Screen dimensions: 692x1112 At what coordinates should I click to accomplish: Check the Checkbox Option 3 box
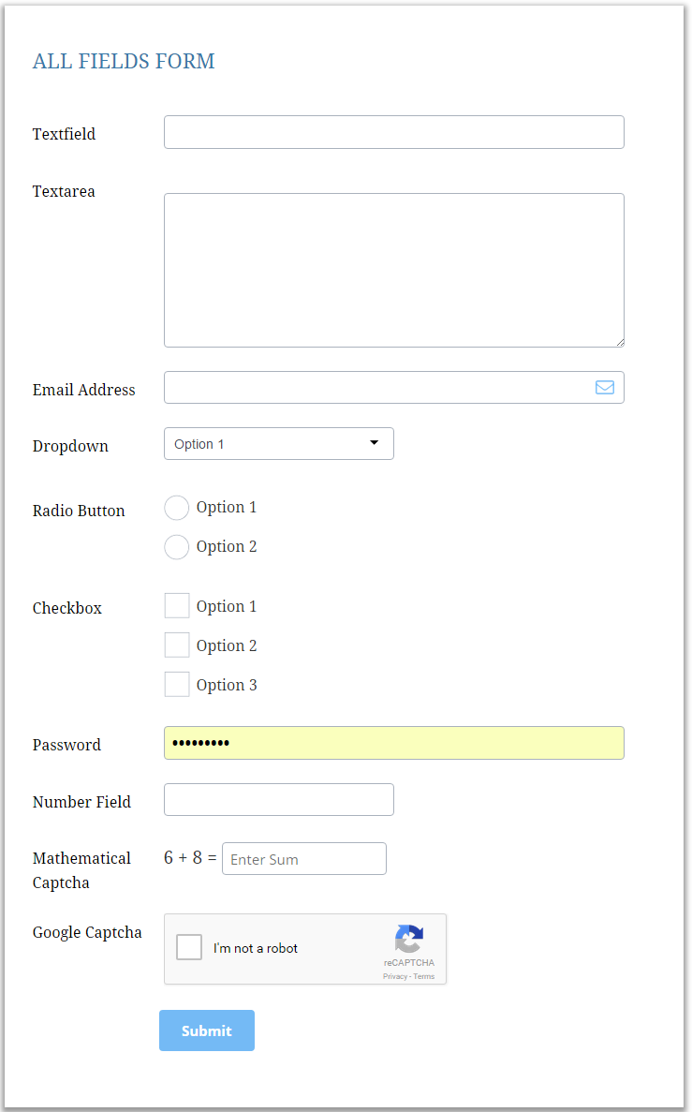[177, 685]
